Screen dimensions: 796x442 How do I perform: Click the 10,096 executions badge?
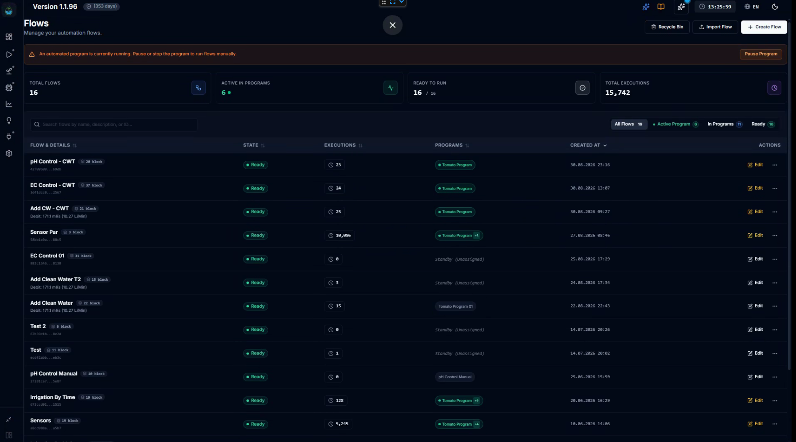339,236
